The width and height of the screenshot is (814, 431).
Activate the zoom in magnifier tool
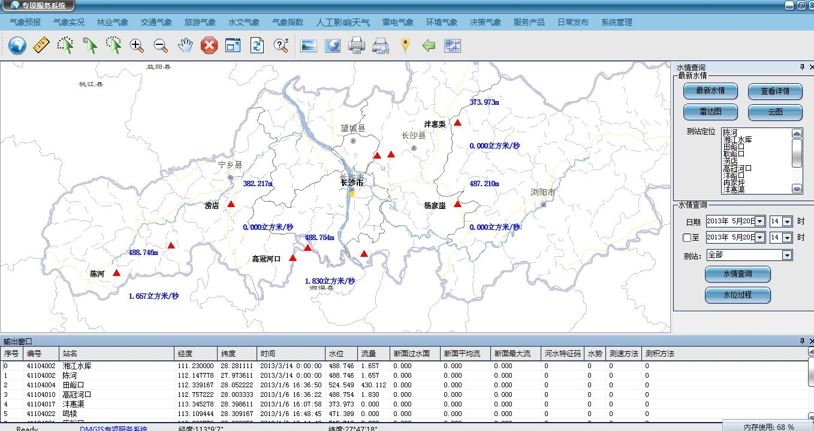point(137,45)
